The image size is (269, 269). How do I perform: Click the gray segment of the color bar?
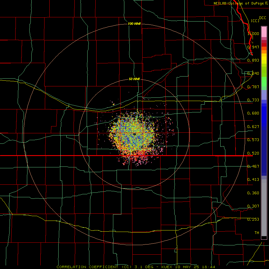click(264, 208)
